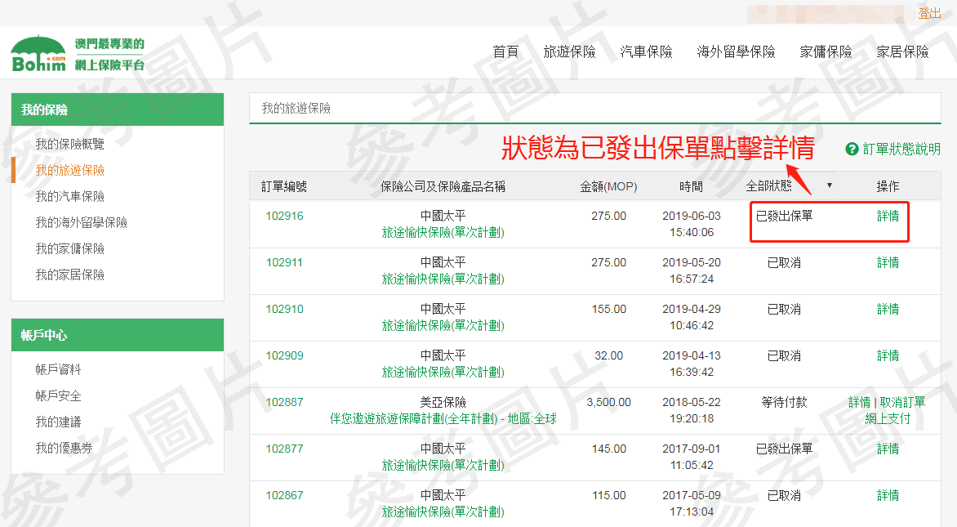Open order number 102887
The image size is (957, 527).
[x=284, y=402]
